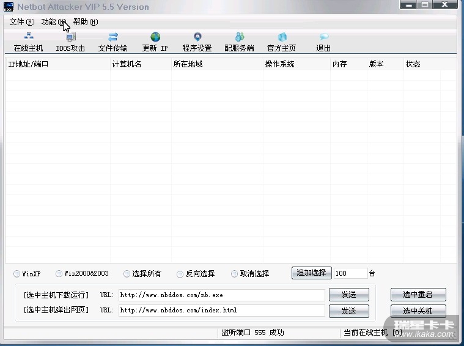Click the 监听端口 555 成功 status text
Viewport: 464px width, 346px height.
(x=253, y=333)
